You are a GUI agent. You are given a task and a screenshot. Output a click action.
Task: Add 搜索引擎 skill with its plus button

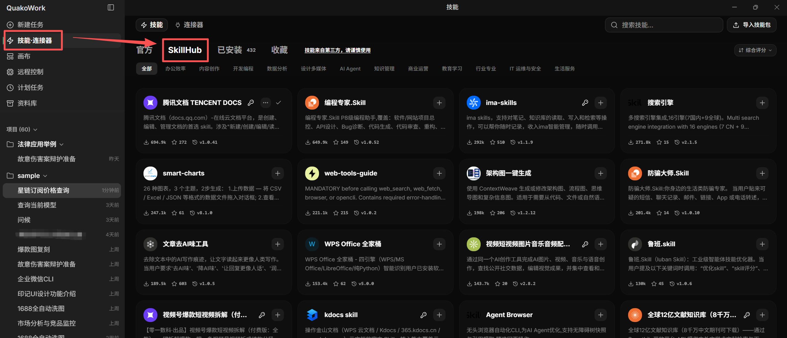tap(762, 103)
